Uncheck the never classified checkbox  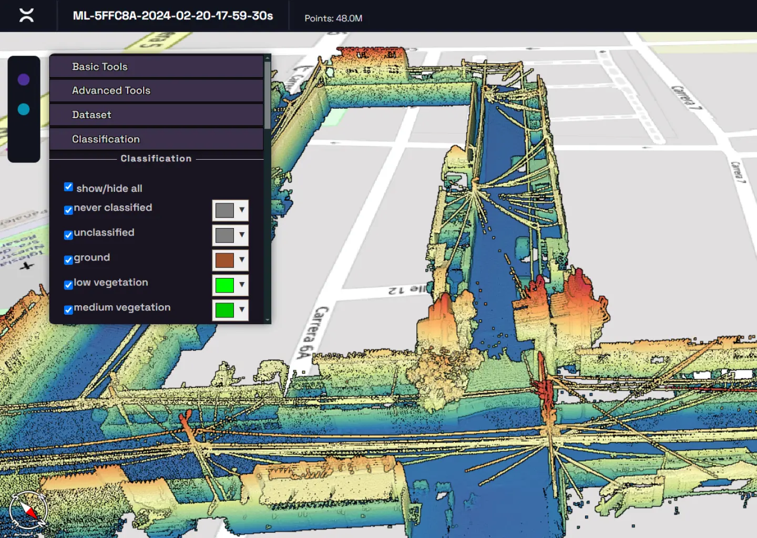coord(68,210)
